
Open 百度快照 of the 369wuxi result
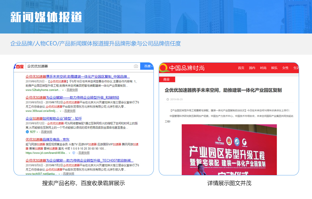(70, 111)
